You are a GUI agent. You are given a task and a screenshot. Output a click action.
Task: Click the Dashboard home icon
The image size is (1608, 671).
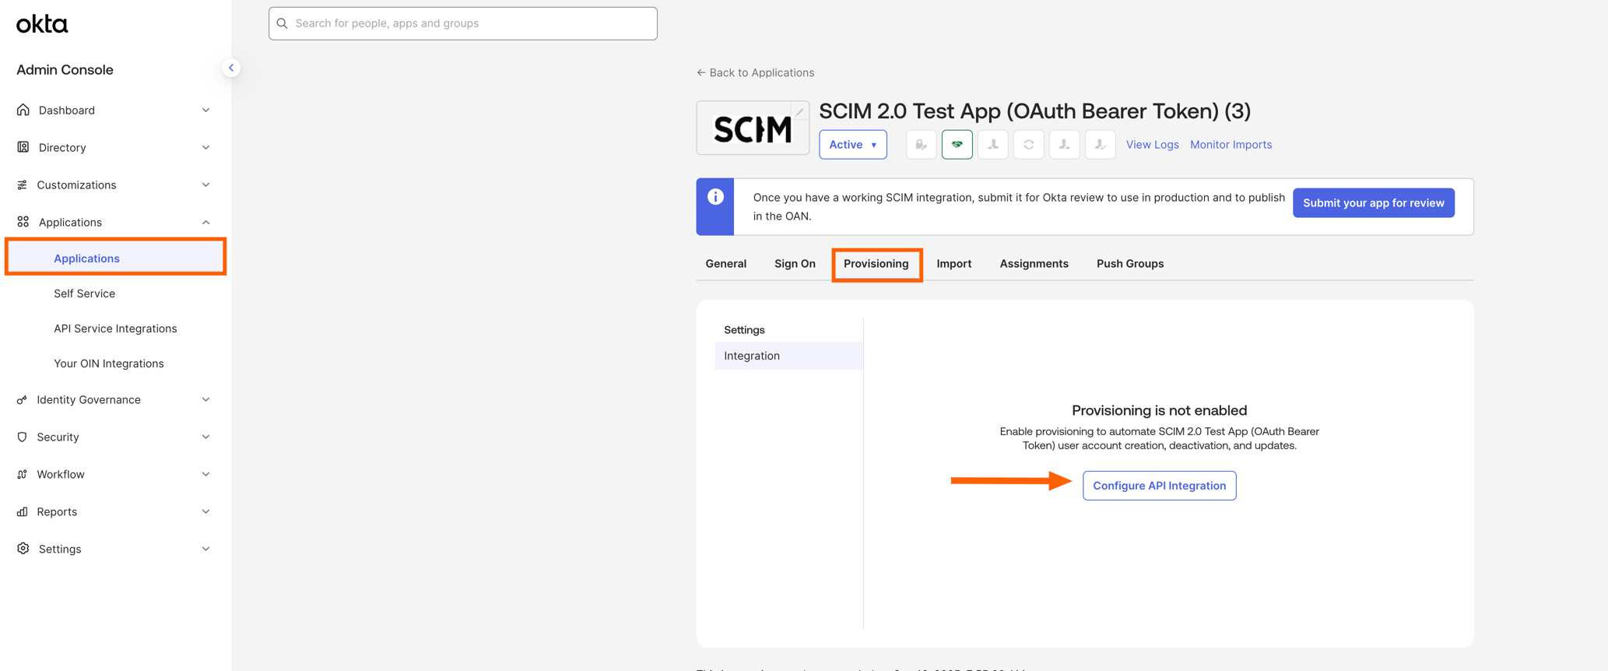click(x=23, y=110)
